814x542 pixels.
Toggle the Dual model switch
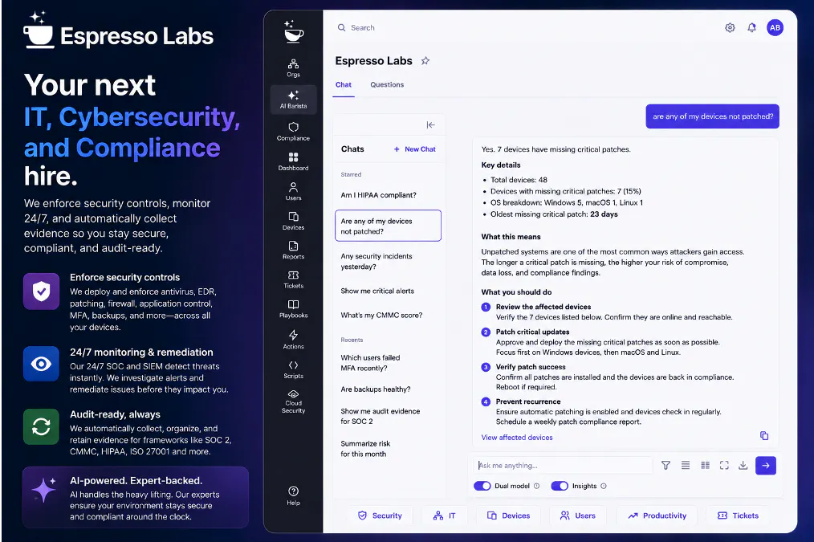[x=482, y=486]
